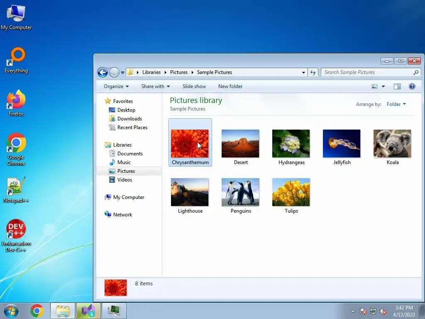The height and width of the screenshot is (319, 425).
Task: Select the Desert picture thumbnail
Action: tap(240, 143)
